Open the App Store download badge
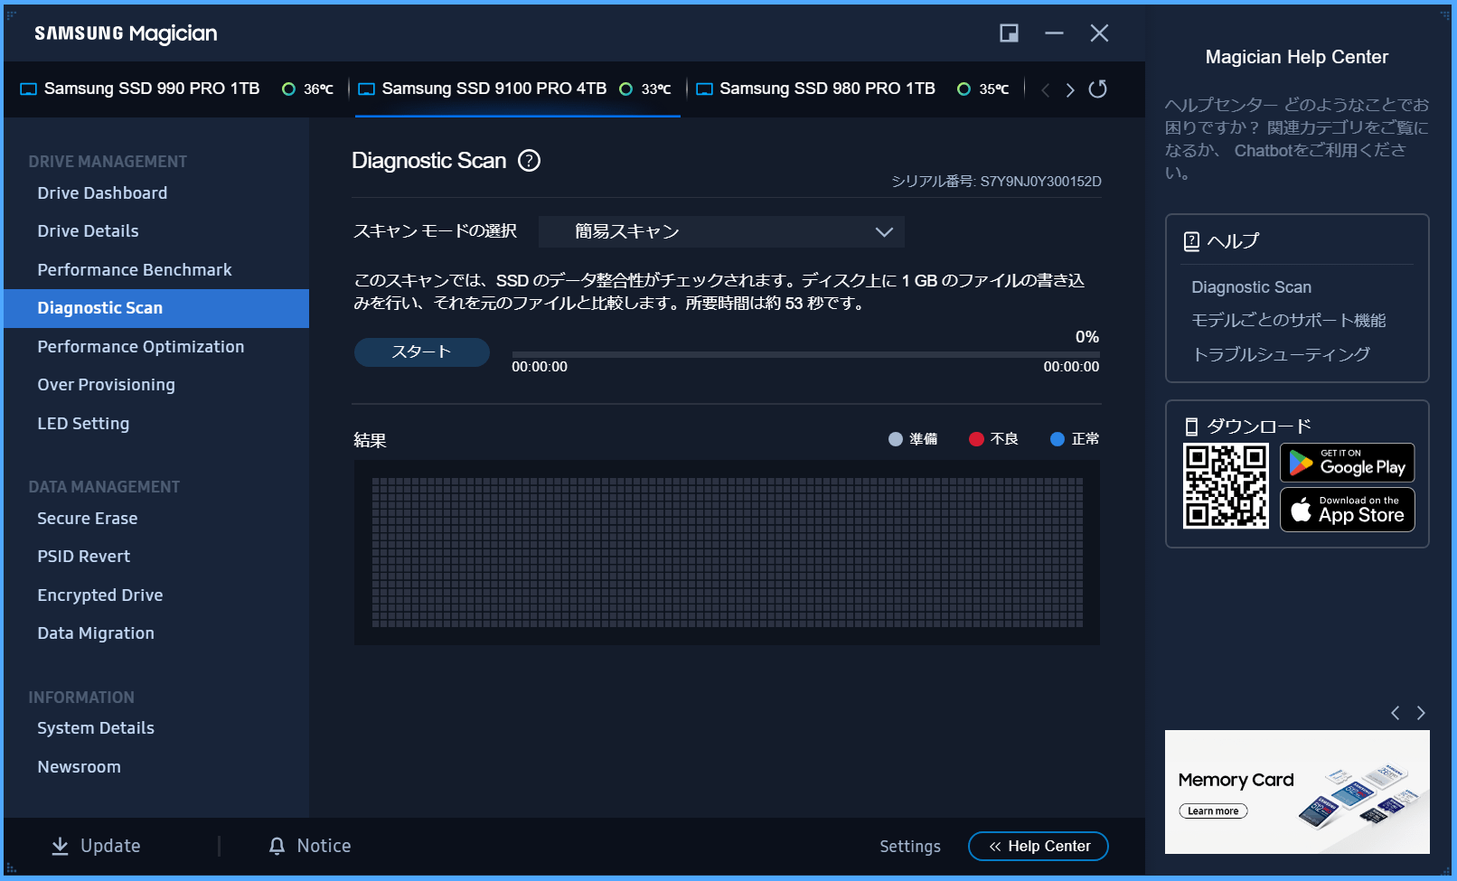This screenshot has height=881, width=1457. (x=1348, y=510)
